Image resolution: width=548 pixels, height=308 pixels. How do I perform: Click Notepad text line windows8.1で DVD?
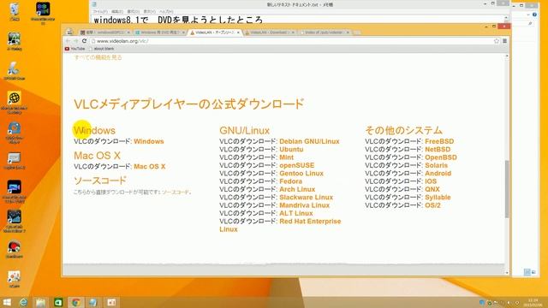(x=178, y=20)
